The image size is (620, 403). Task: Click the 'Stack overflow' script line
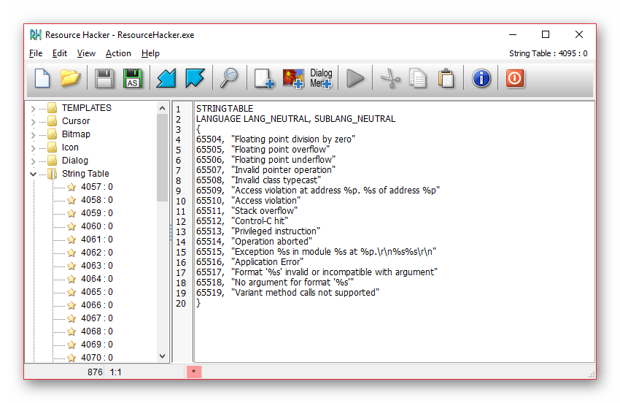[247, 210]
